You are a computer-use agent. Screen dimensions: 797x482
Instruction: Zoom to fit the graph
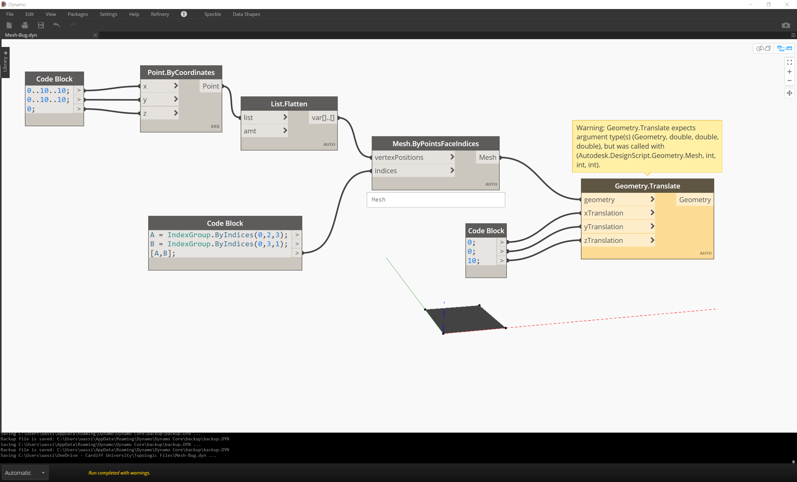789,62
